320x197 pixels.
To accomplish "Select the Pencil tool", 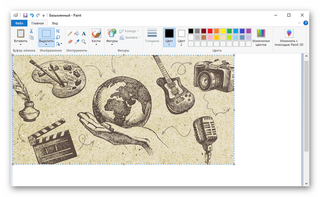I will 70,34.
